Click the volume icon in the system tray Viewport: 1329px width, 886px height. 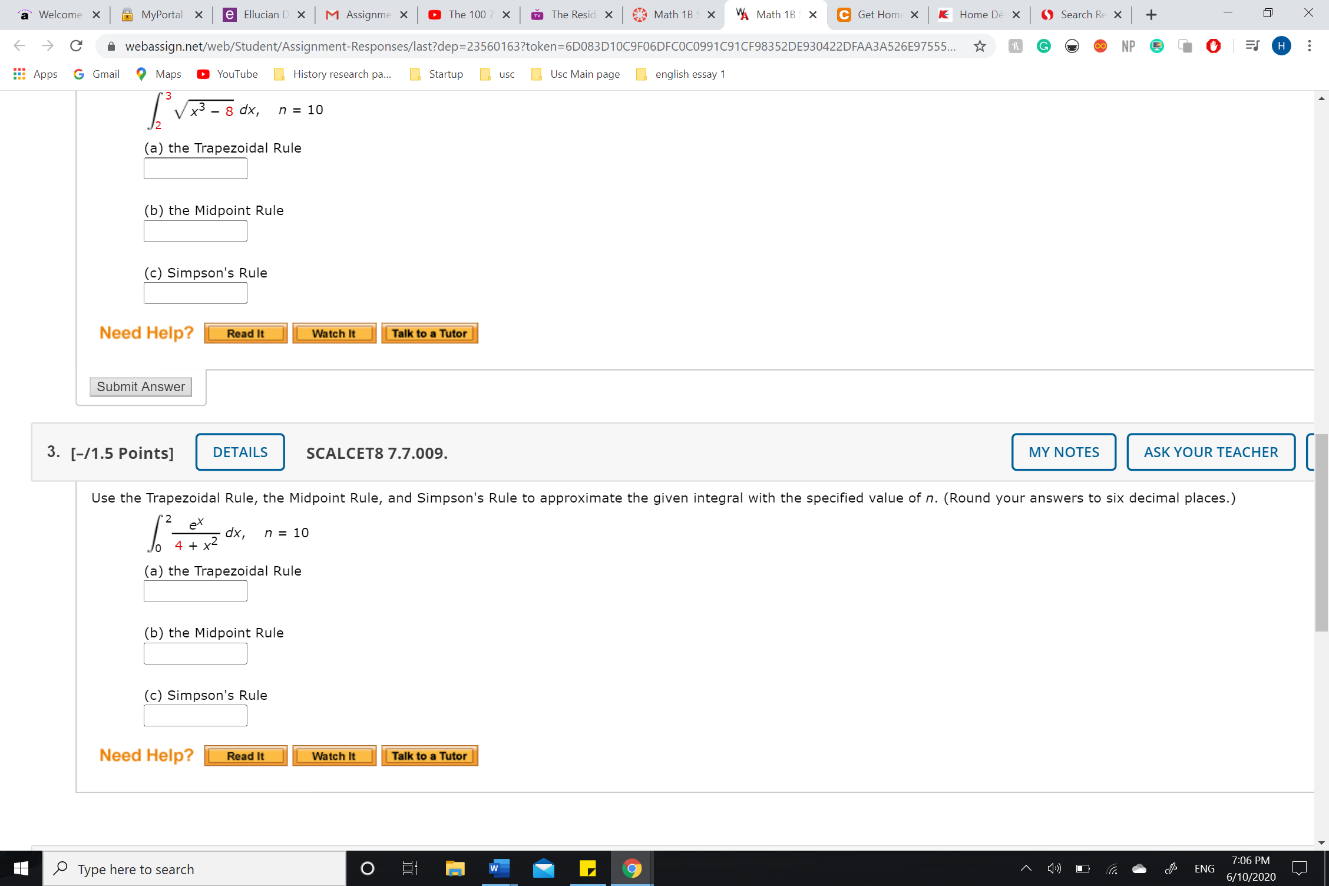1054,868
